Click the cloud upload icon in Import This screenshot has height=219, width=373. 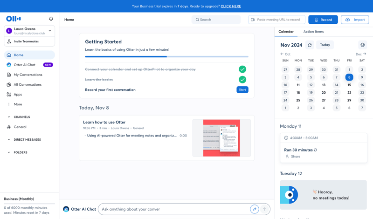click(347, 20)
